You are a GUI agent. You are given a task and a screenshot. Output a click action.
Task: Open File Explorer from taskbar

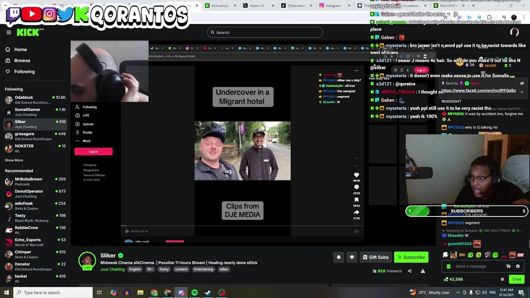[140, 293]
